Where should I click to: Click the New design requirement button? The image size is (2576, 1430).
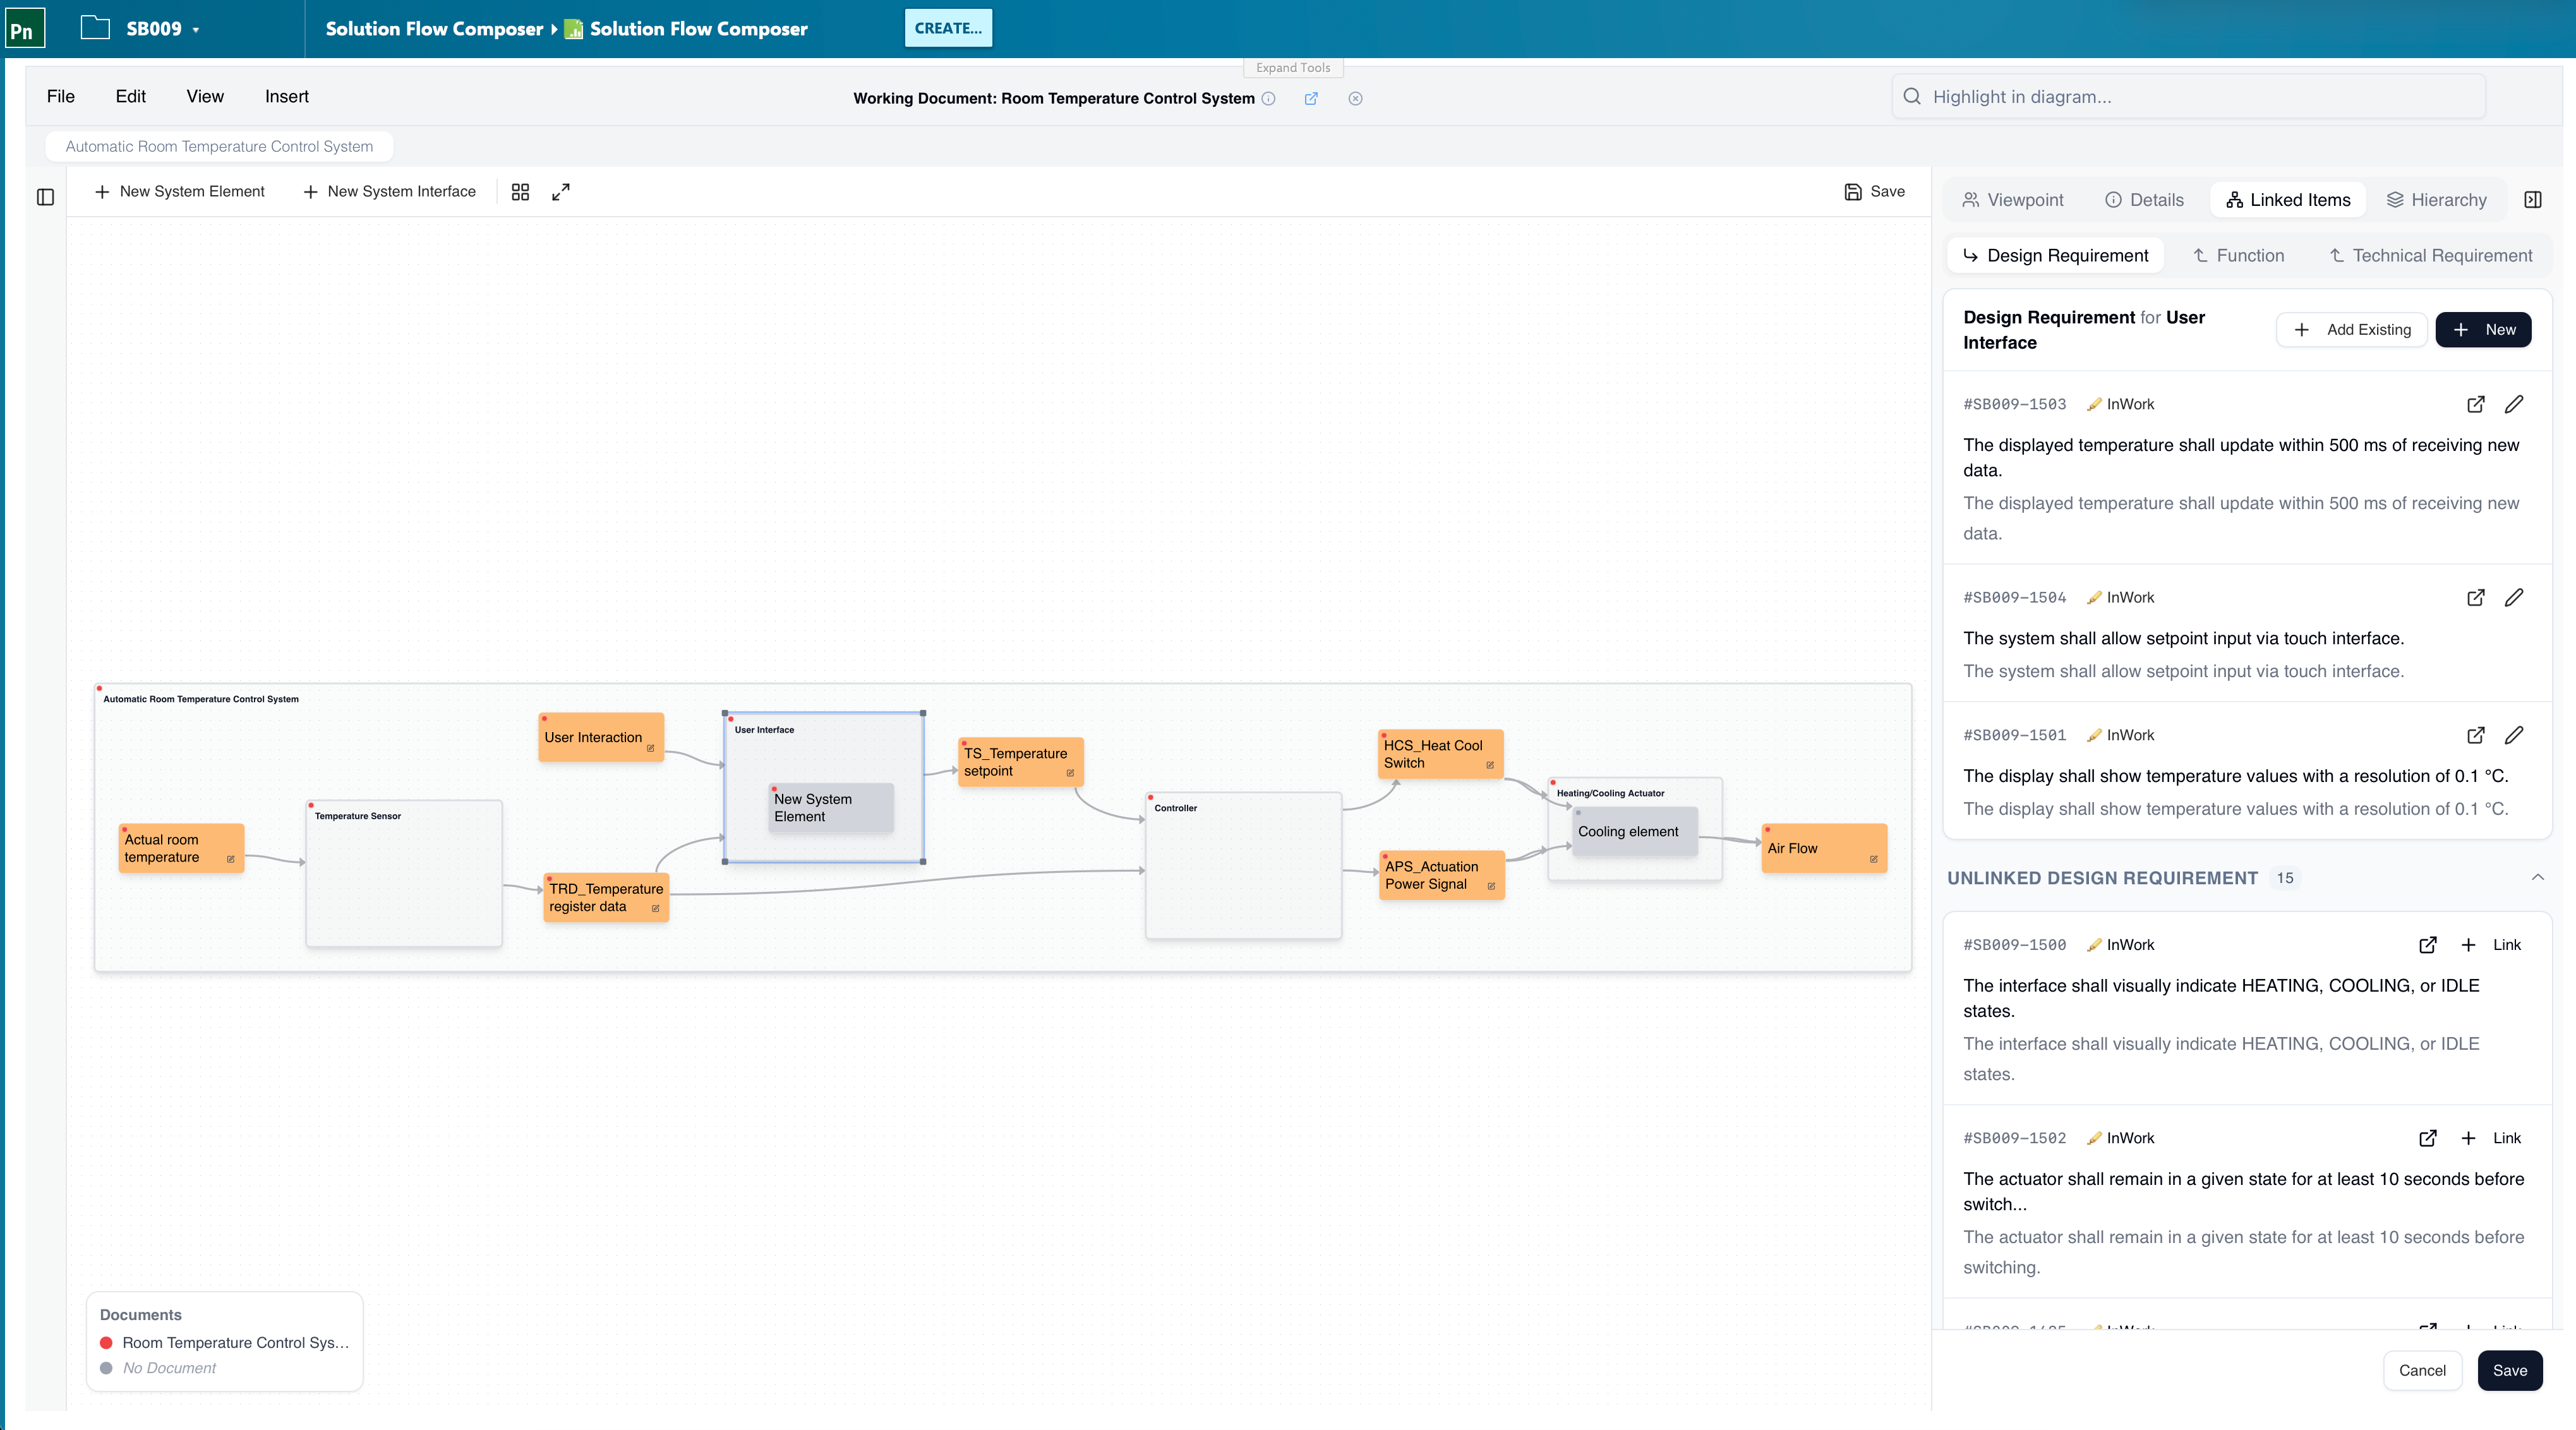(x=2483, y=330)
